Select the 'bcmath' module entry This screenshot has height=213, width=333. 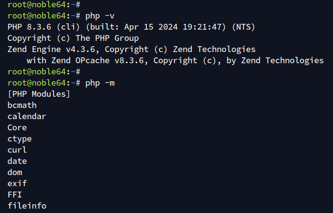[x=22, y=105]
